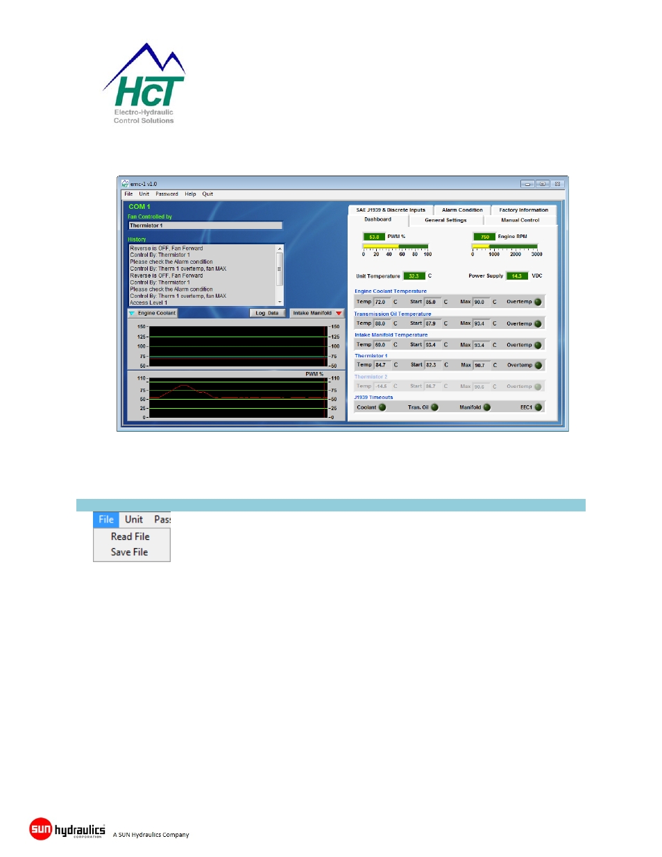Click the Tran. Oil J1939 timeout LED
This screenshot has height=857, width=662.
point(434,407)
